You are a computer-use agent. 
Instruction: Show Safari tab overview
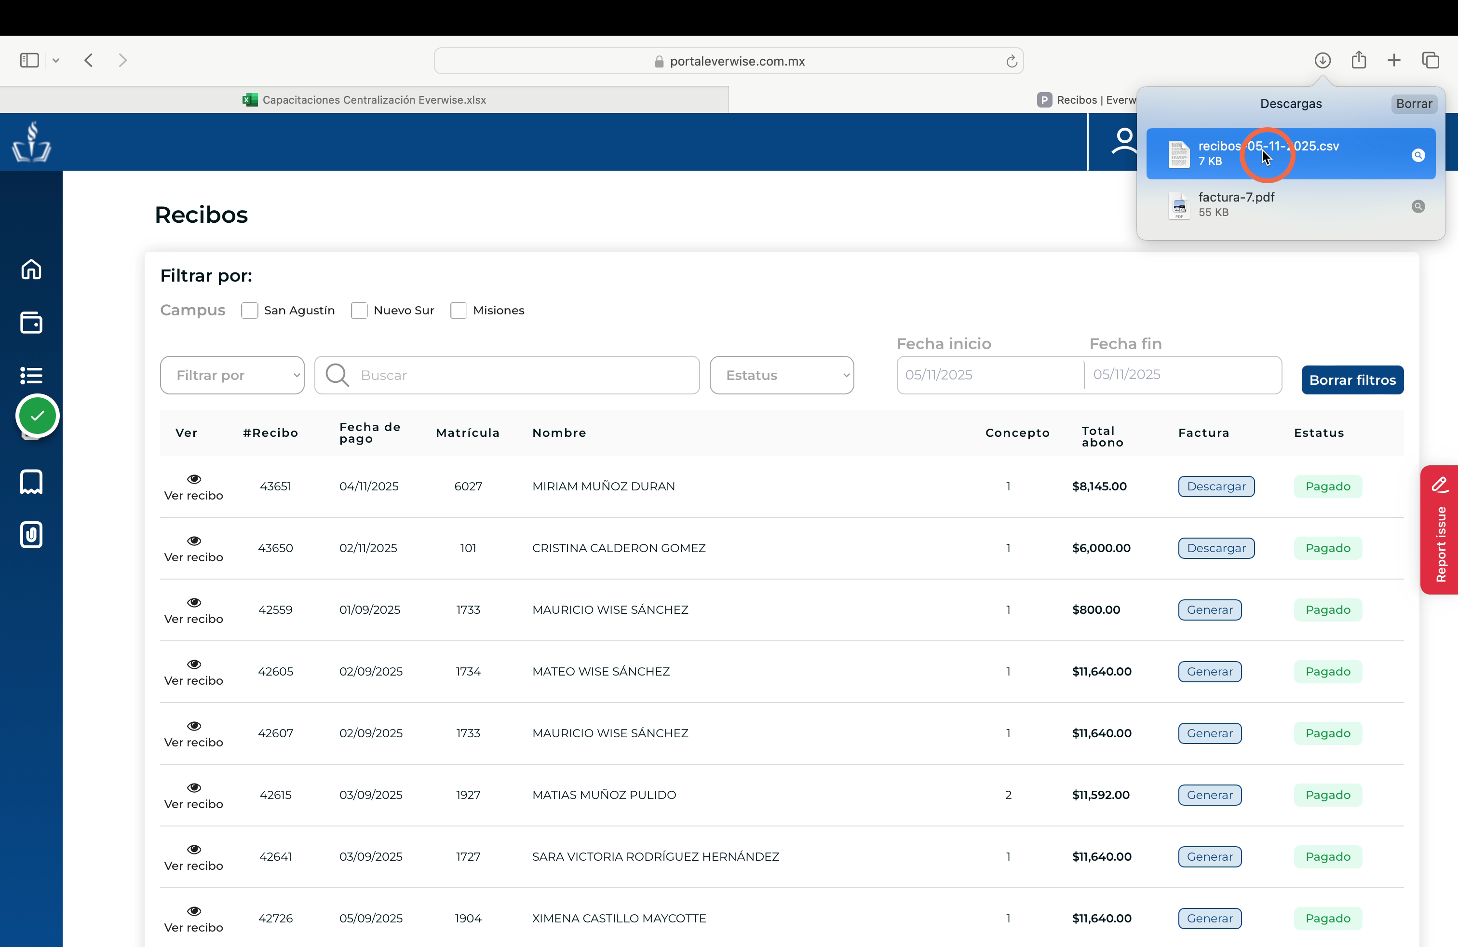pos(1431,60)
